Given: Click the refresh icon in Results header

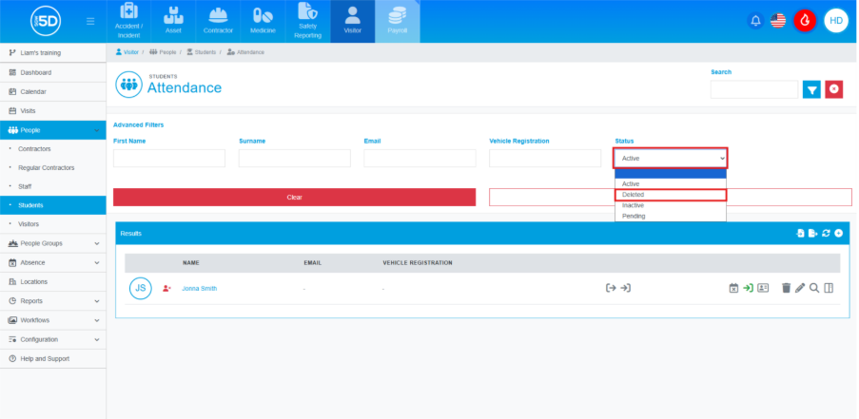Looking at the screenshot, I should point(827,233).
